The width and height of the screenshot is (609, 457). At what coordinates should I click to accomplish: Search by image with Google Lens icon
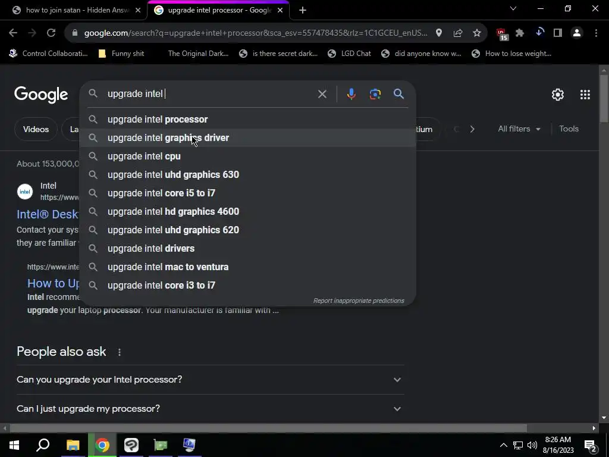click(x=375, y=94)
